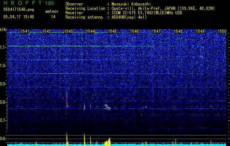Click the 1542 time marker

coord(46,31)
